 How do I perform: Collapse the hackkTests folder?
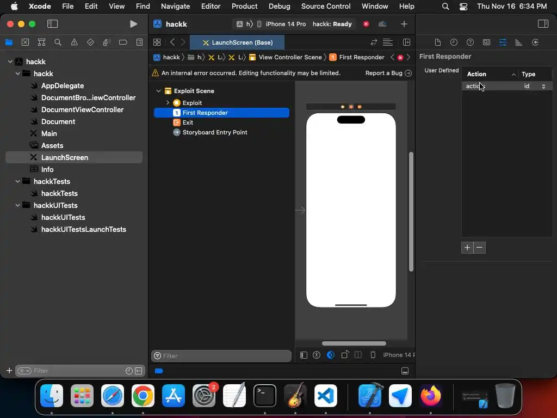(18, 181)
